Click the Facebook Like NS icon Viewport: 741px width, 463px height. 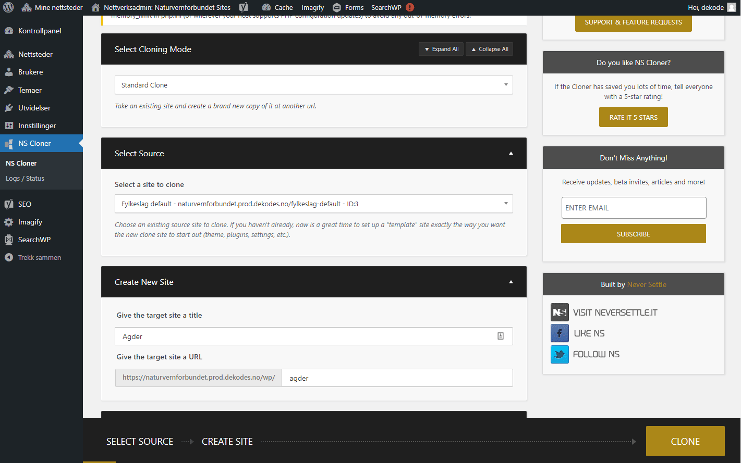click(560, 333)
